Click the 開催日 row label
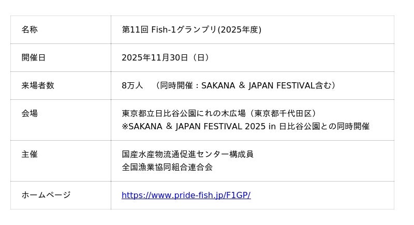 [34, 57]
